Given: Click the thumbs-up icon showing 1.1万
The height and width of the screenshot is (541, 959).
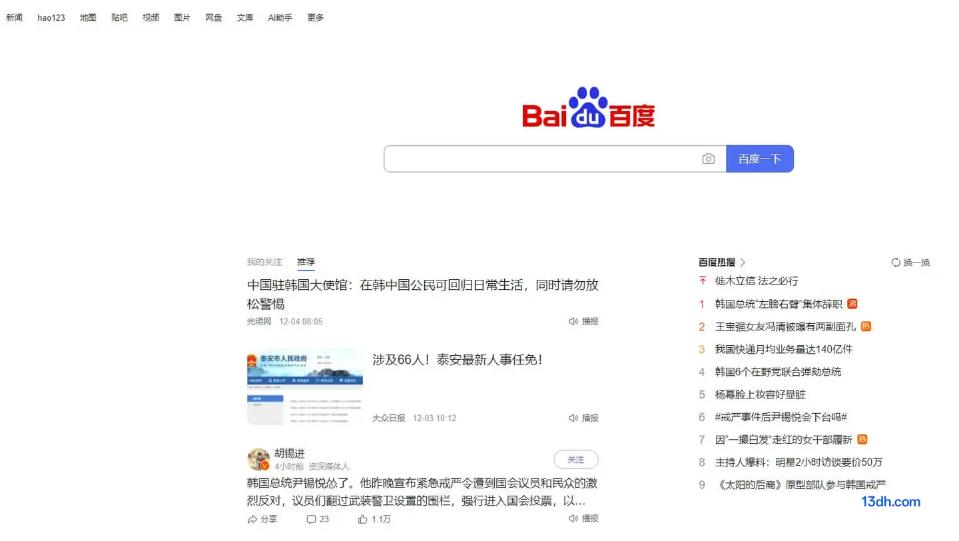Looking at the screenshot, I should click(x=363, y=519).
